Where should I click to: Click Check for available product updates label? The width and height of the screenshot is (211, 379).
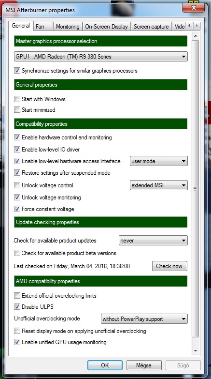tap(55, 241)
